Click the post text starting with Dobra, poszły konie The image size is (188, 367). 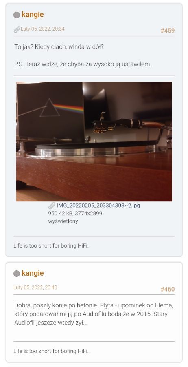click(x=94, y=314)
